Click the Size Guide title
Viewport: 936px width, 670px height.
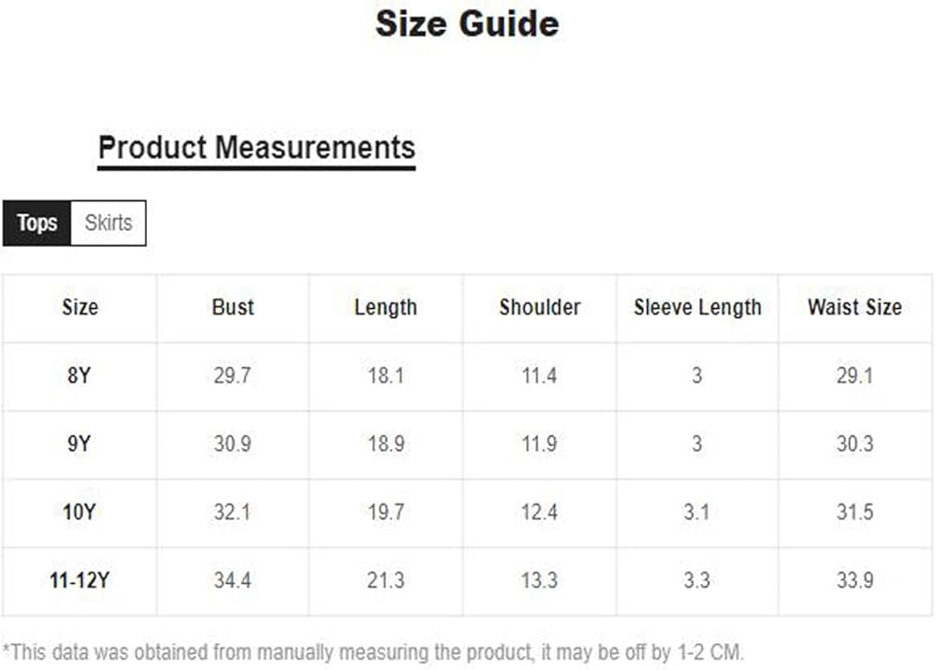[x=467, y=23]
